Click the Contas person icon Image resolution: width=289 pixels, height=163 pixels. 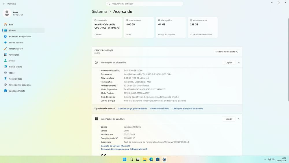point(5,61)
